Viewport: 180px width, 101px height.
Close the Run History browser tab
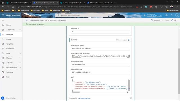pos(57,3)
